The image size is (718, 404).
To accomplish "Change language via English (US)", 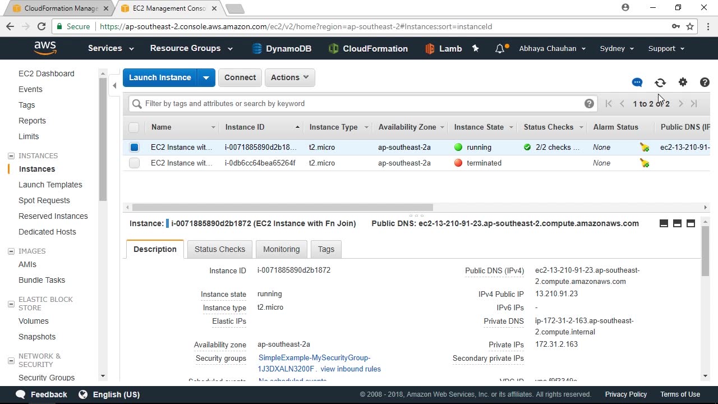I will [x=109, y=394].
